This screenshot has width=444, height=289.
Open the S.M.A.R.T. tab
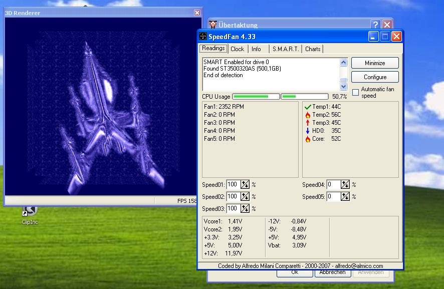coord(286,49)
